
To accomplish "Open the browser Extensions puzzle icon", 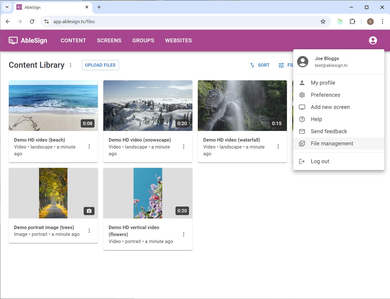I will point(352,21).
